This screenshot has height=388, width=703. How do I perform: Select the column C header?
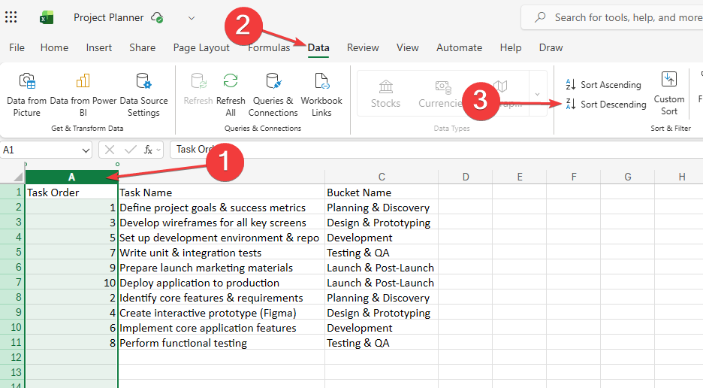(382, 177)
